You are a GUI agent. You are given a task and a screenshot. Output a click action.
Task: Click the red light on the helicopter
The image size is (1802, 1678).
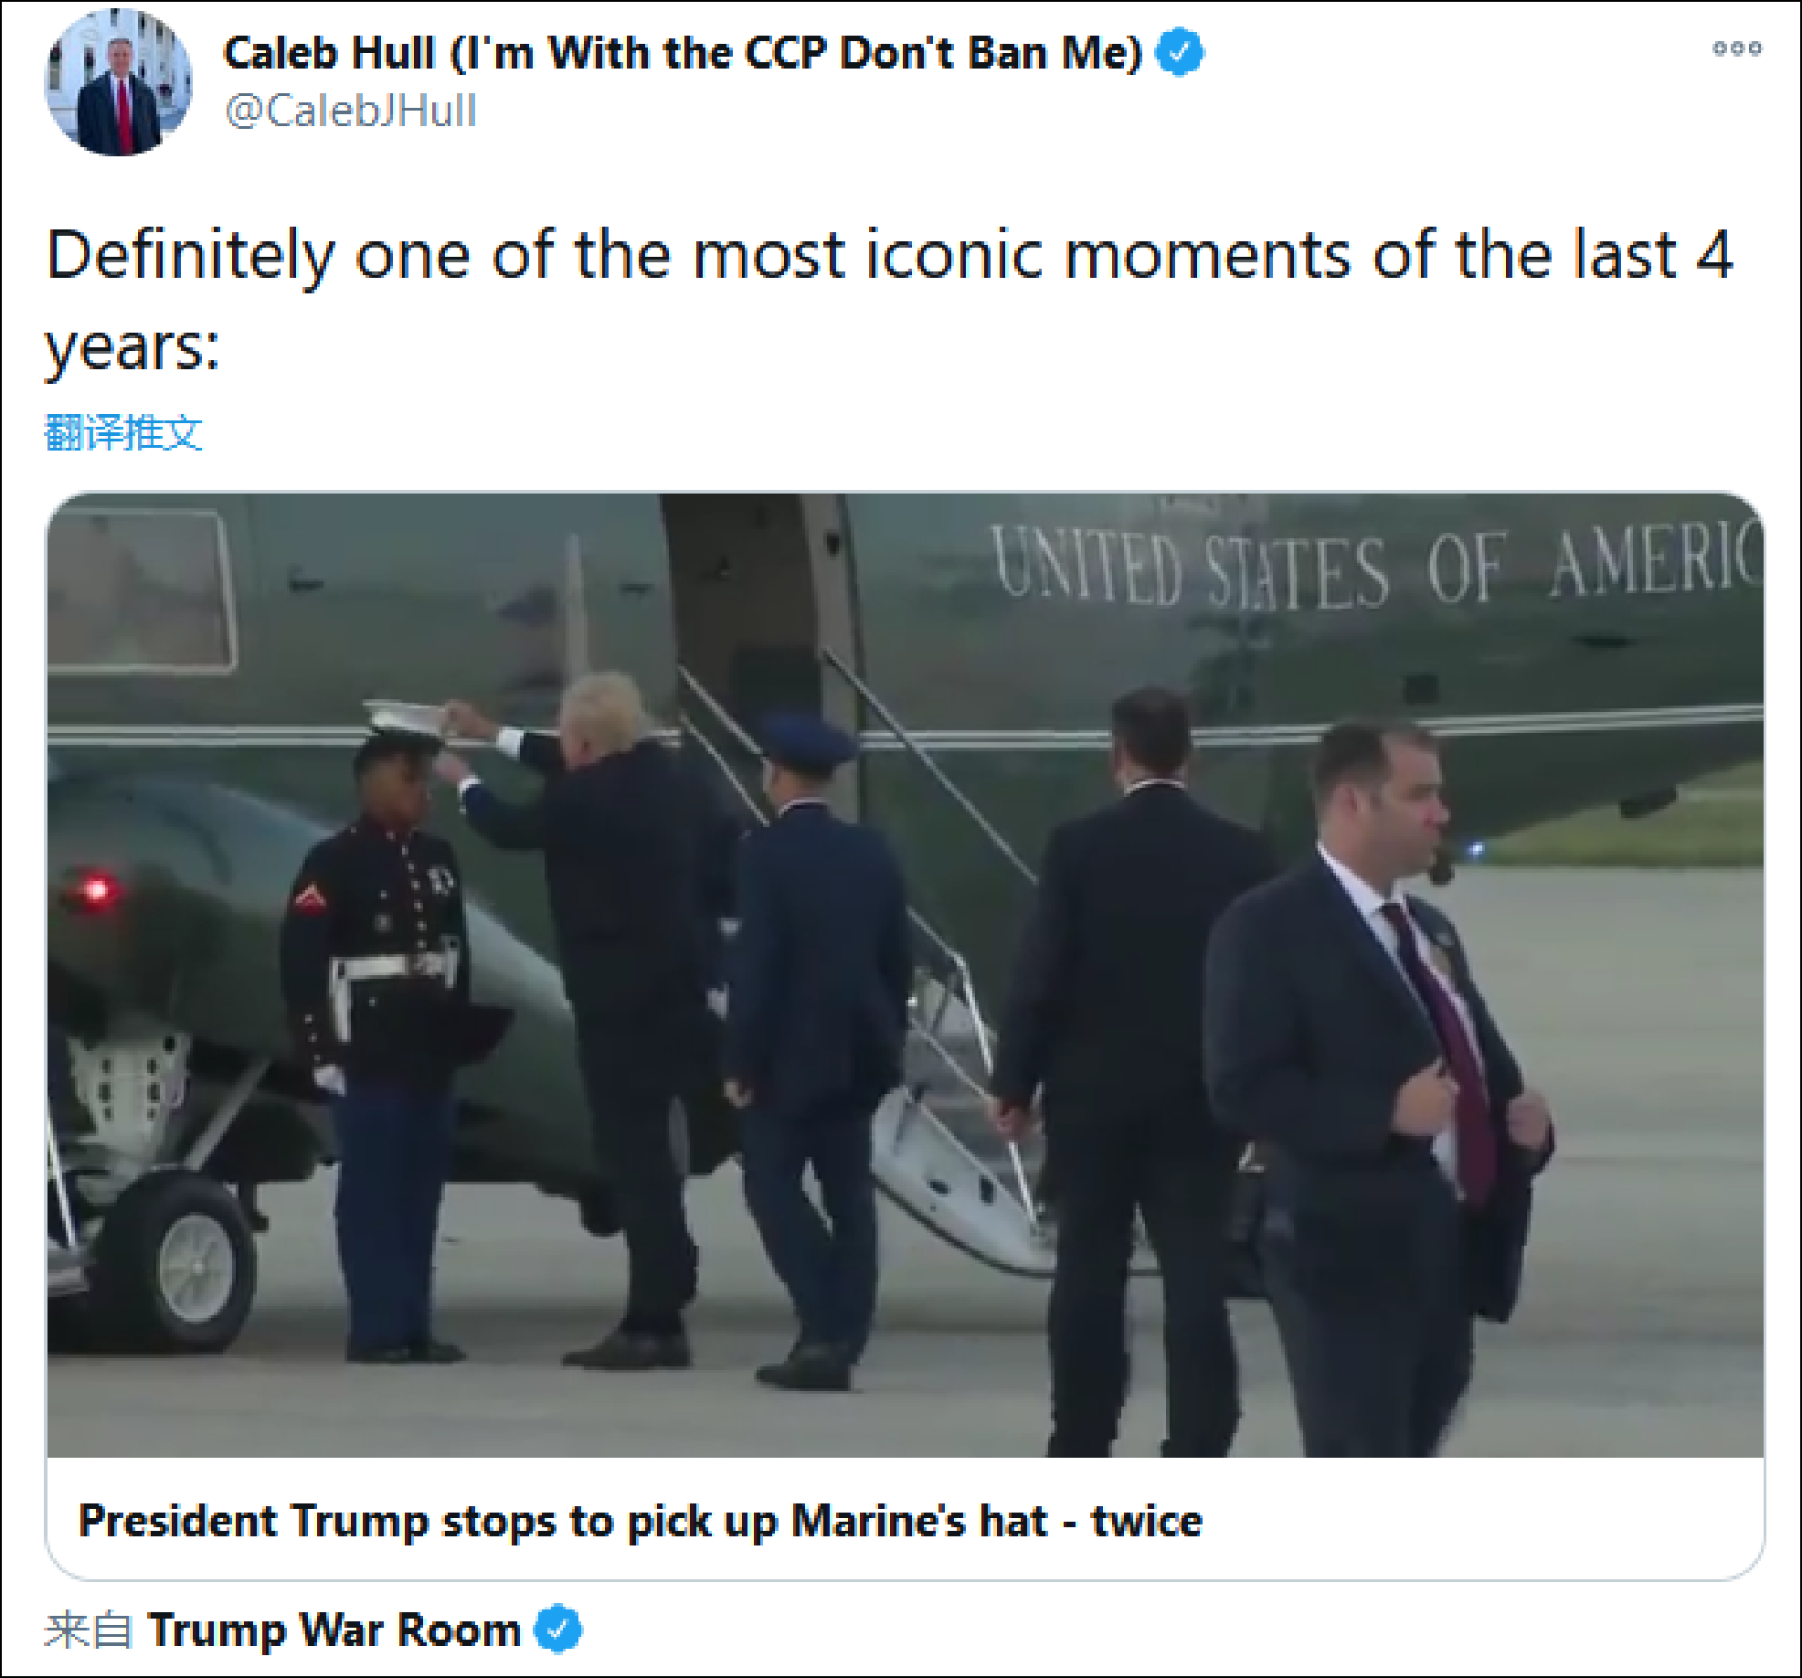pos(96,888)
